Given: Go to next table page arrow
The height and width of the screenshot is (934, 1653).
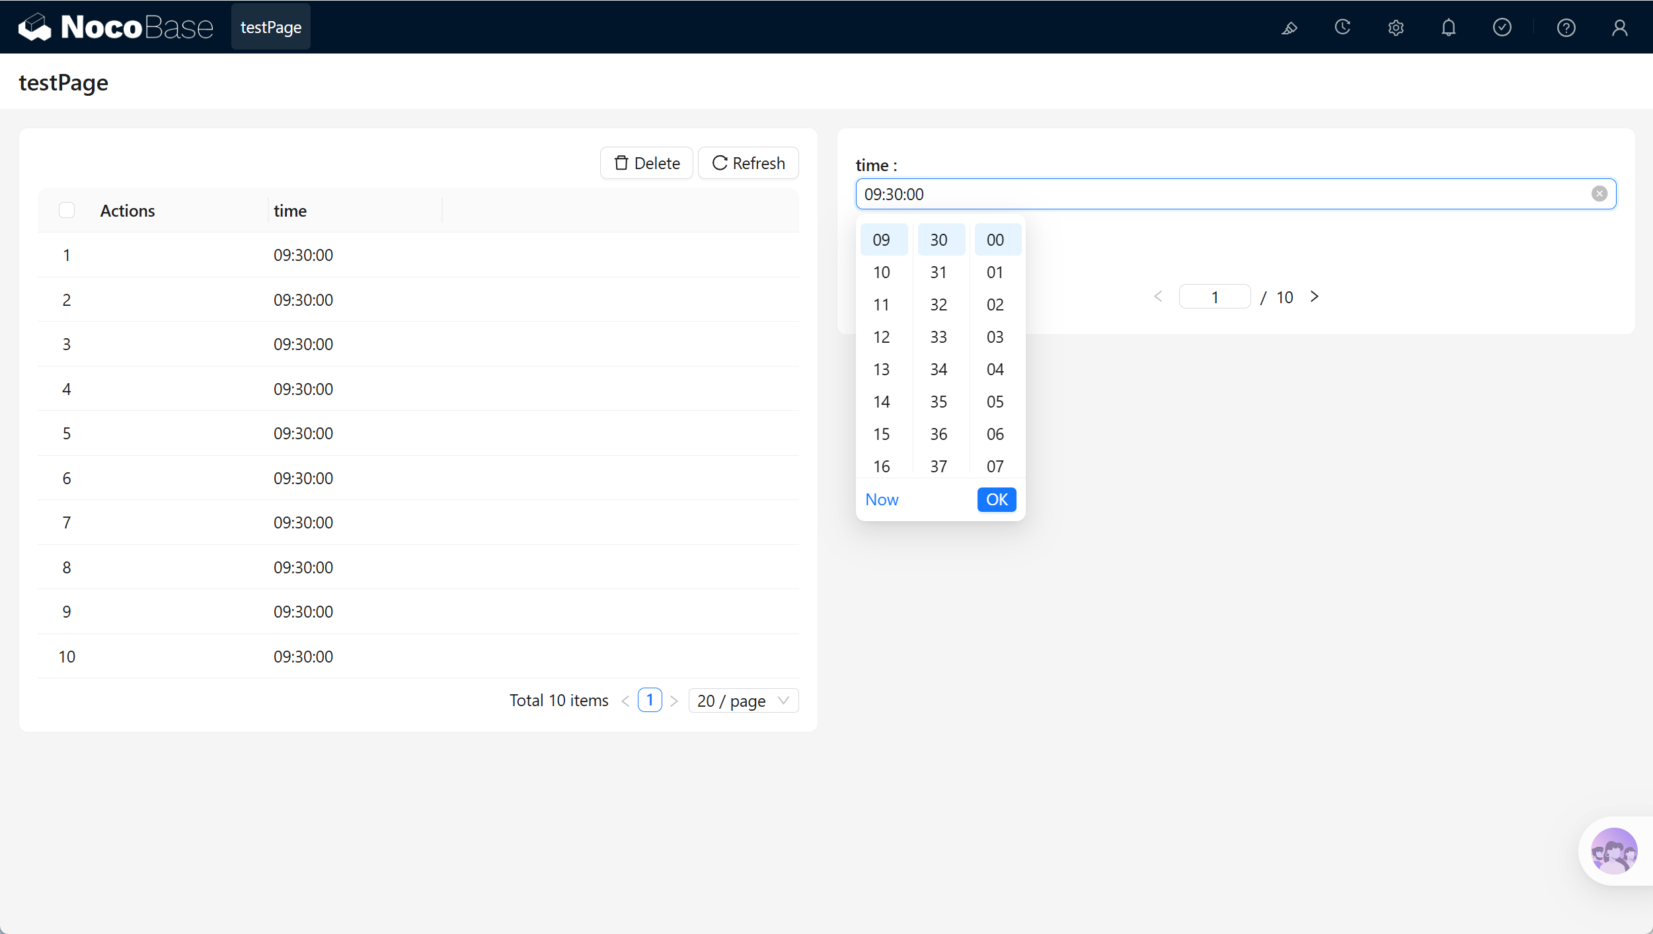Looking at the screenshot, I should click(674, 701).
